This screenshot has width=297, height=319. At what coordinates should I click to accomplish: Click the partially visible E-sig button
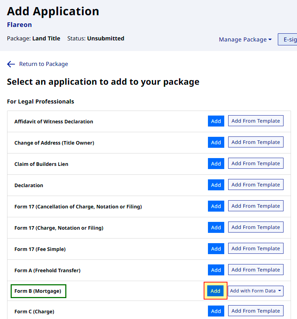(288, 39)
